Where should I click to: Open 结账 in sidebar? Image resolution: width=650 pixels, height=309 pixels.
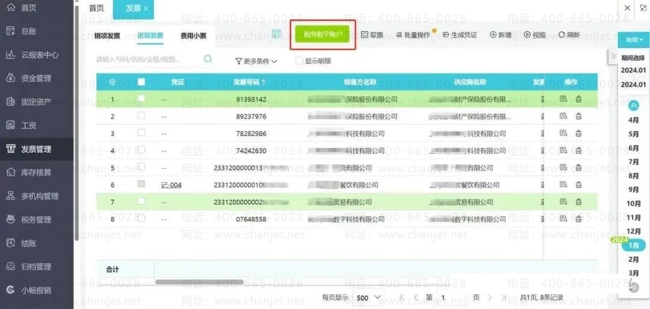28,243
